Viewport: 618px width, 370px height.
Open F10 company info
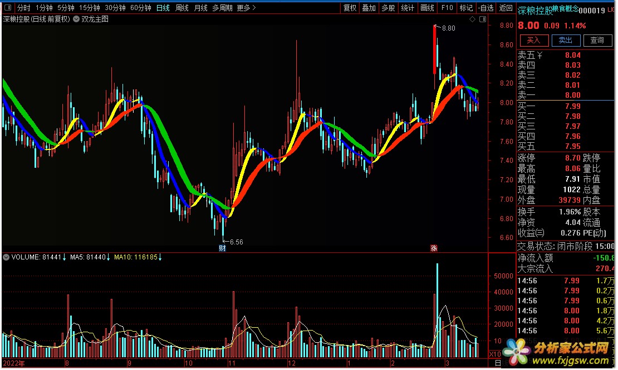(447, 7)
